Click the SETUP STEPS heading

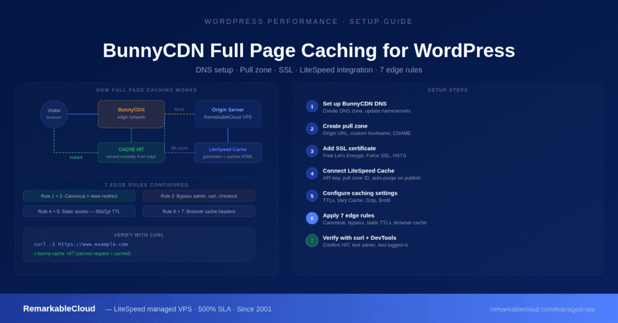(x=448, y=90)
